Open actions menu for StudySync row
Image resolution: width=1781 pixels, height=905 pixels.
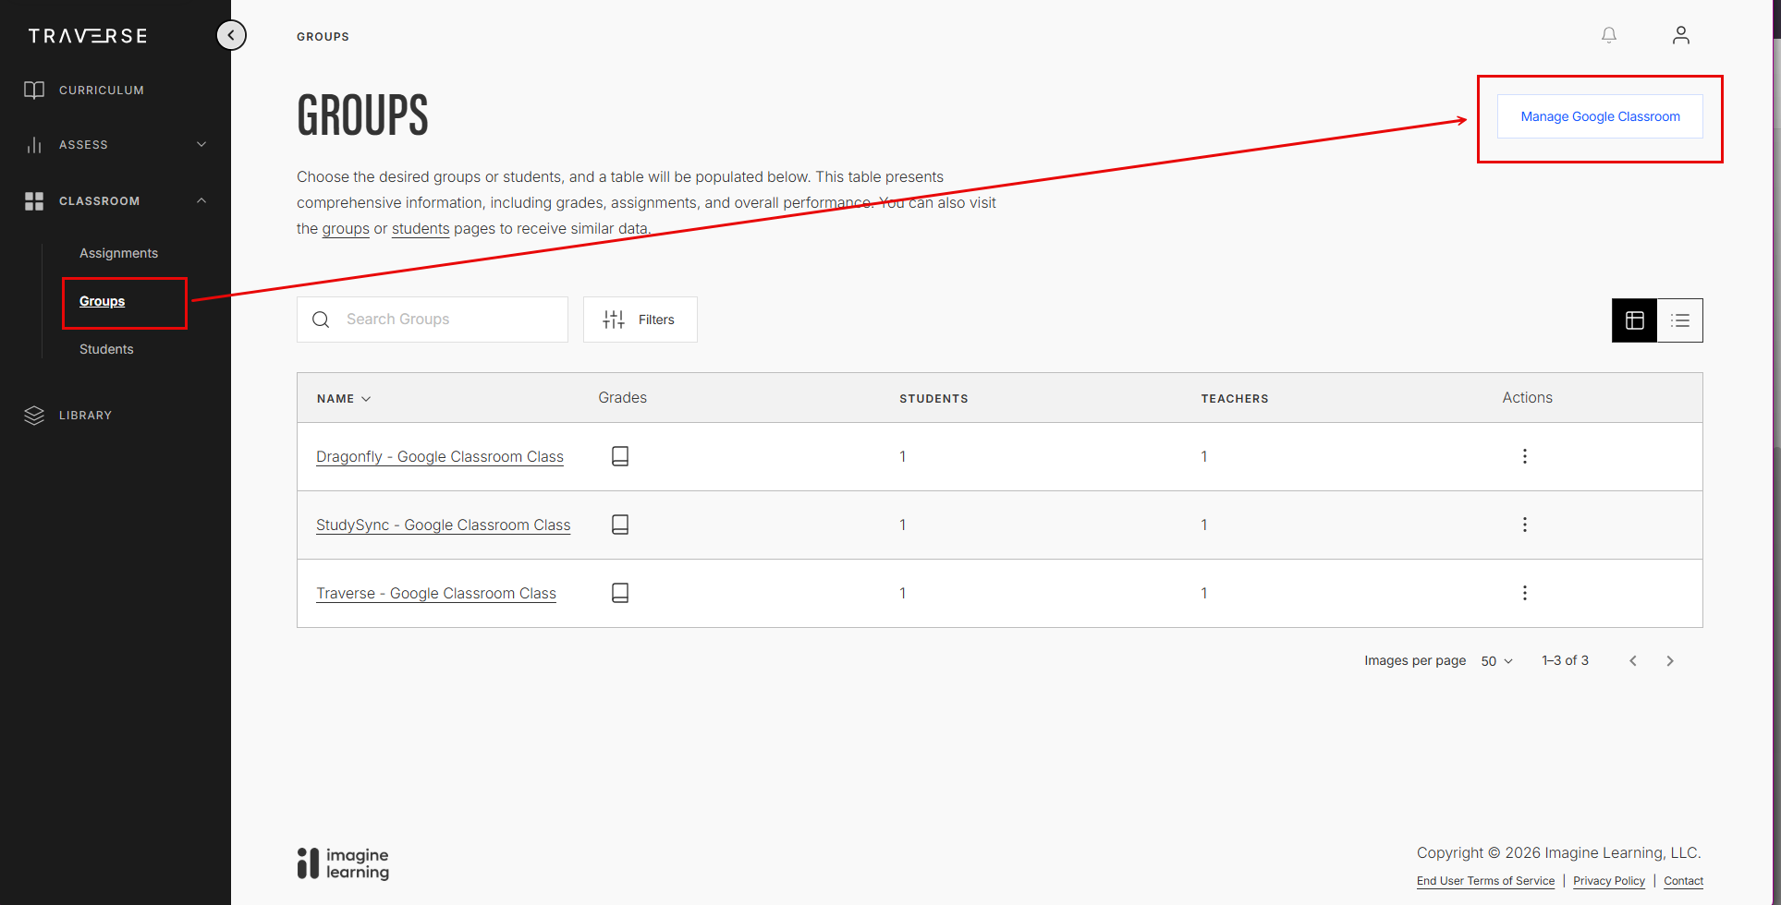point(1525,525)
